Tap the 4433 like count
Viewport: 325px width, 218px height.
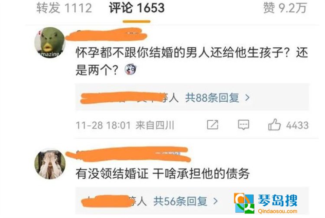pyautogui.click(x=297, y=125)
